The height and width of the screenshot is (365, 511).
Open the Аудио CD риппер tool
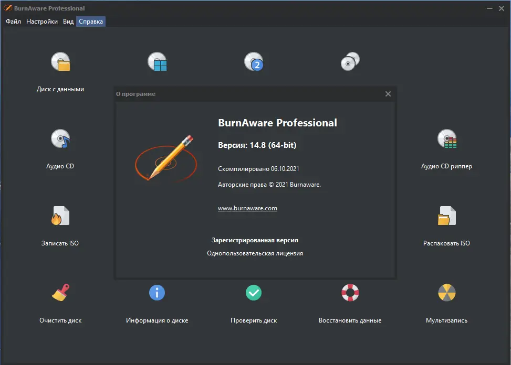coord(447,139)
